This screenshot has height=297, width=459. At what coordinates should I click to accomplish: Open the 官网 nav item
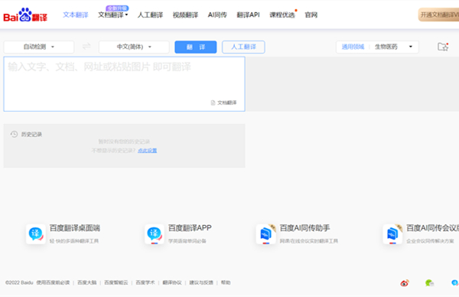311,15
